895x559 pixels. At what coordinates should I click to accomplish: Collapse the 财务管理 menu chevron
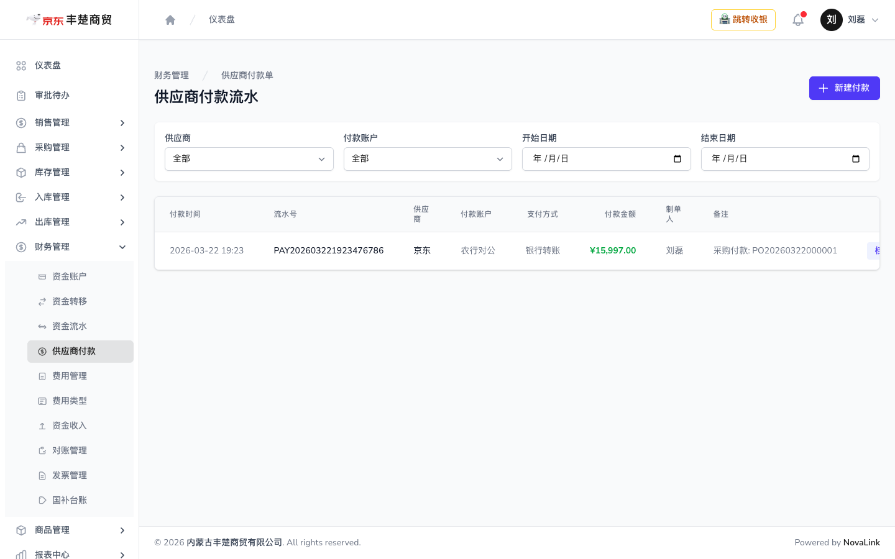[122, 247]
